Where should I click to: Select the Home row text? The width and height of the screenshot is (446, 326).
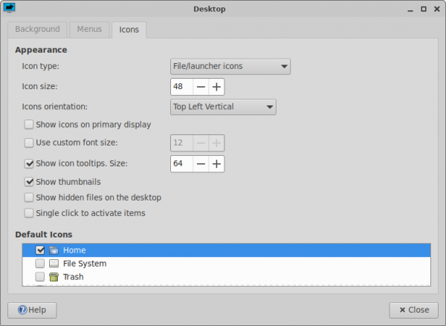click(x=74, y=250)
